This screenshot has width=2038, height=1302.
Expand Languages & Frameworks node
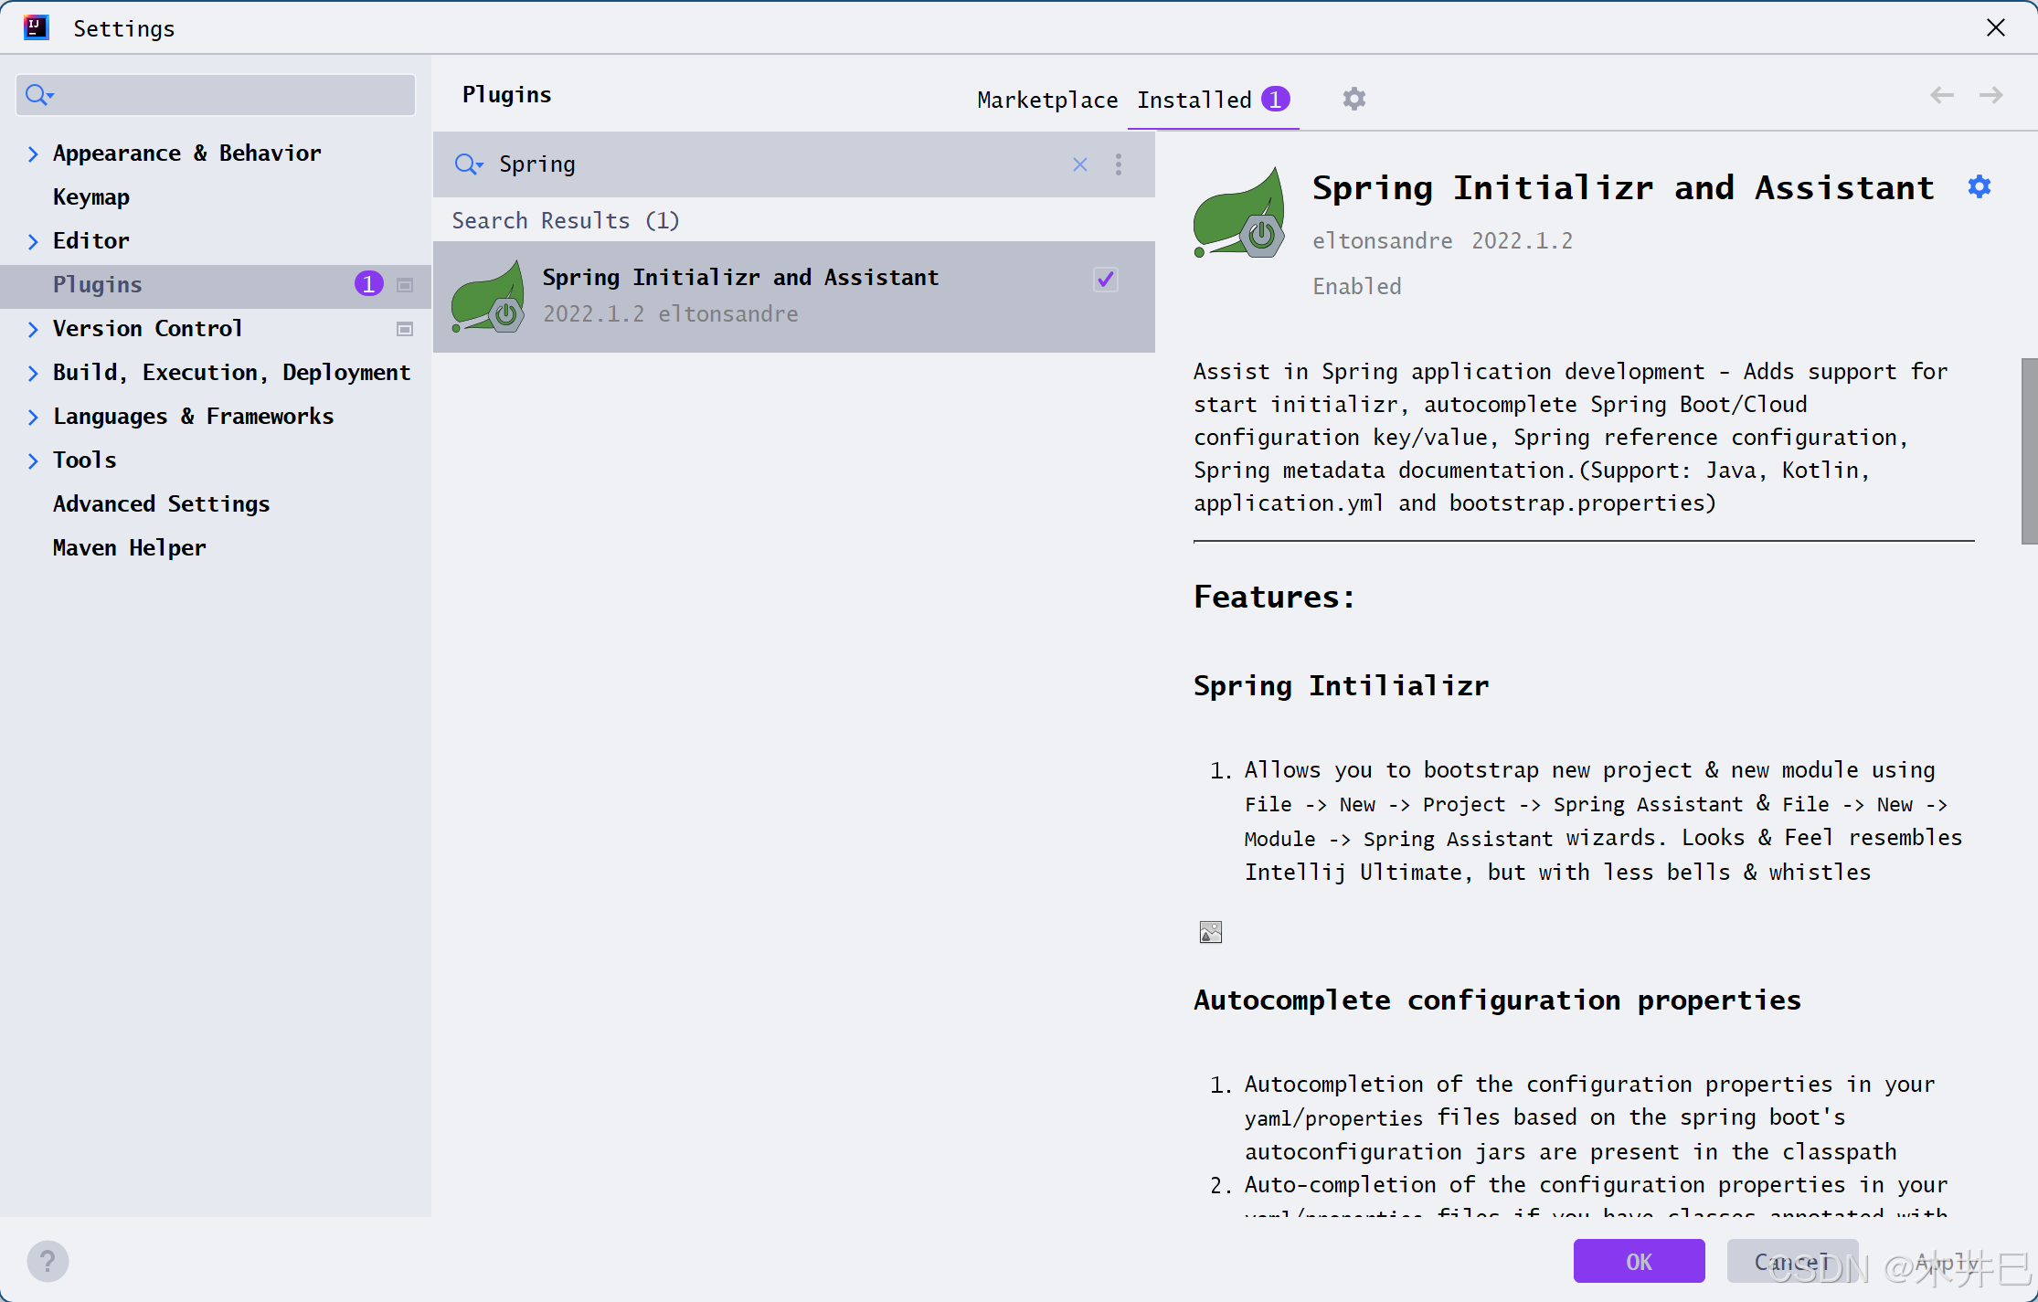coord(33,417)
